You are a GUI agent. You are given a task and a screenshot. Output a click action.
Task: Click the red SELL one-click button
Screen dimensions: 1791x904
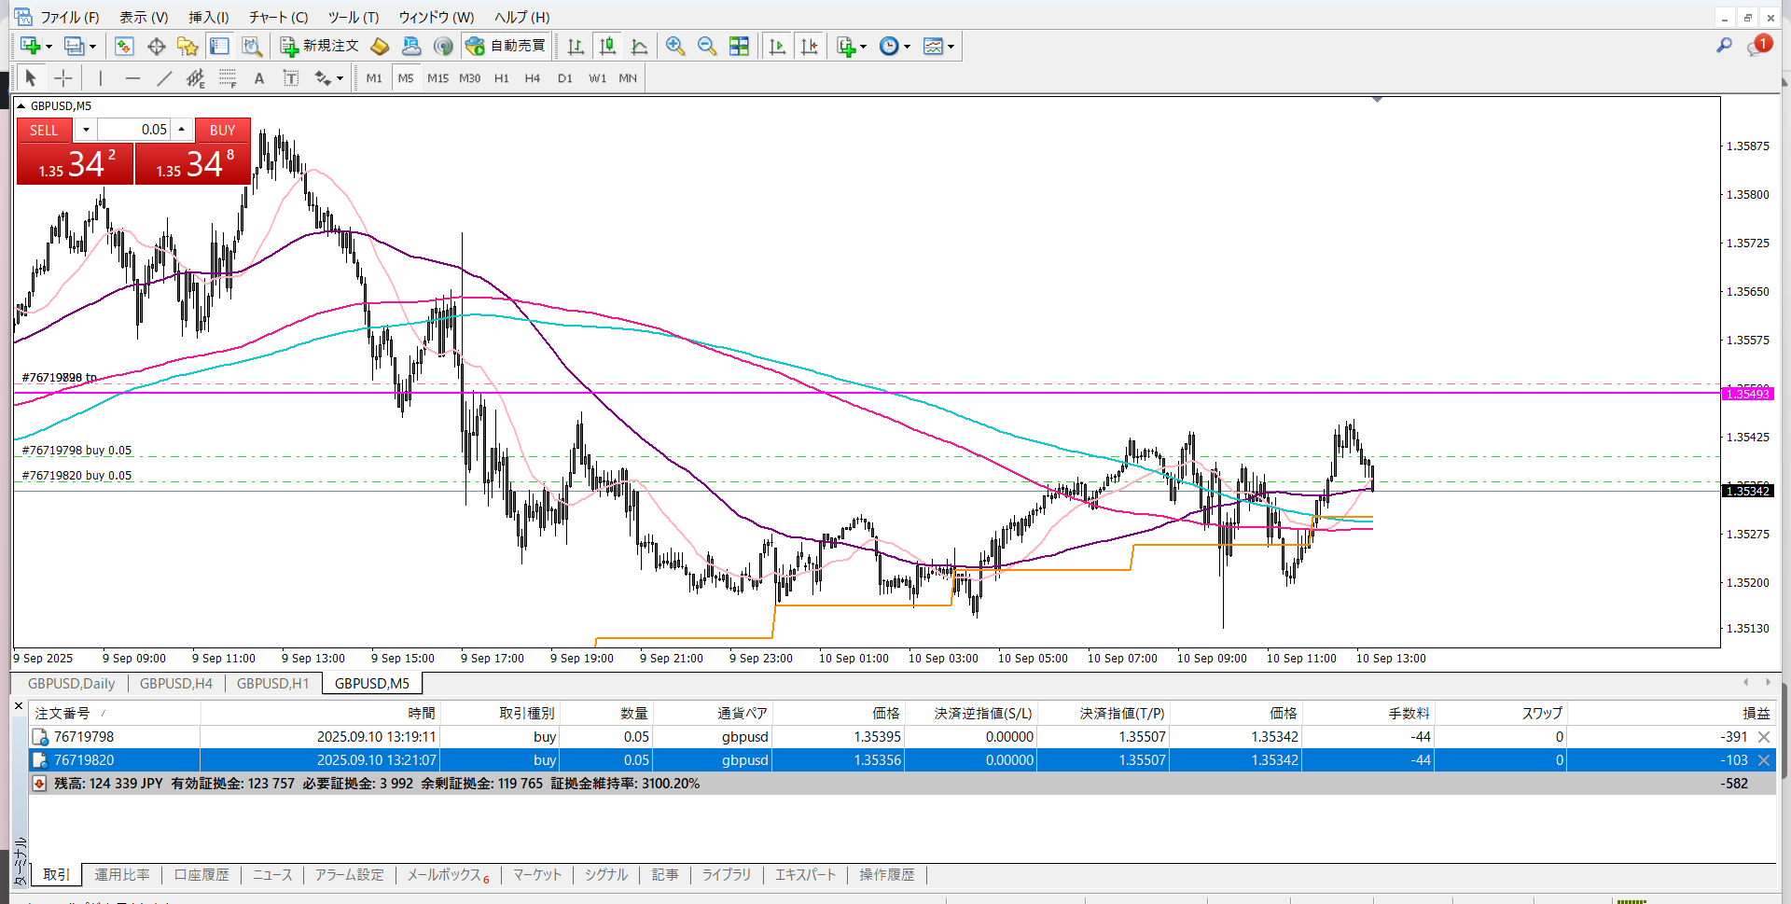pos(44,130)
